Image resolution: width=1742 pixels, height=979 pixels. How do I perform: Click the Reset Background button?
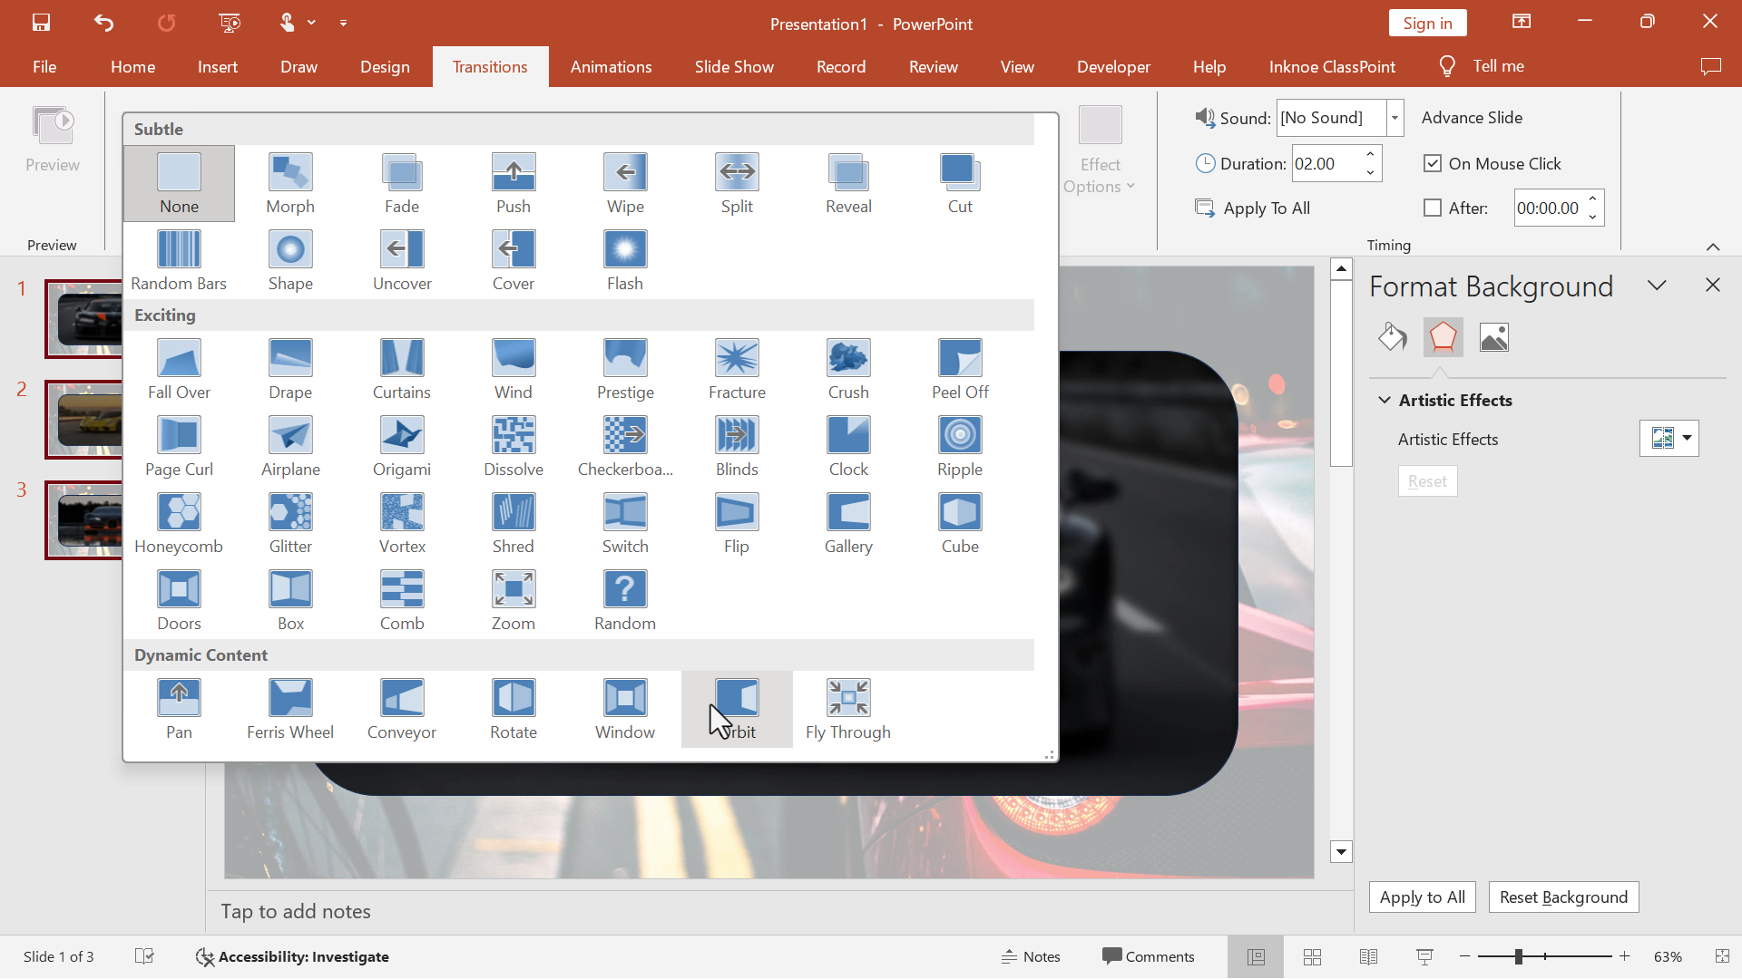click(1562, 897)
